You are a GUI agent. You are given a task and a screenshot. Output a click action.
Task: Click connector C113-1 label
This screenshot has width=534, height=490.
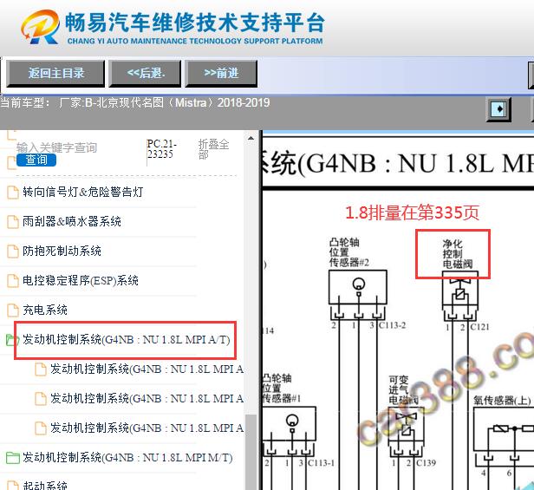(321, 463)
